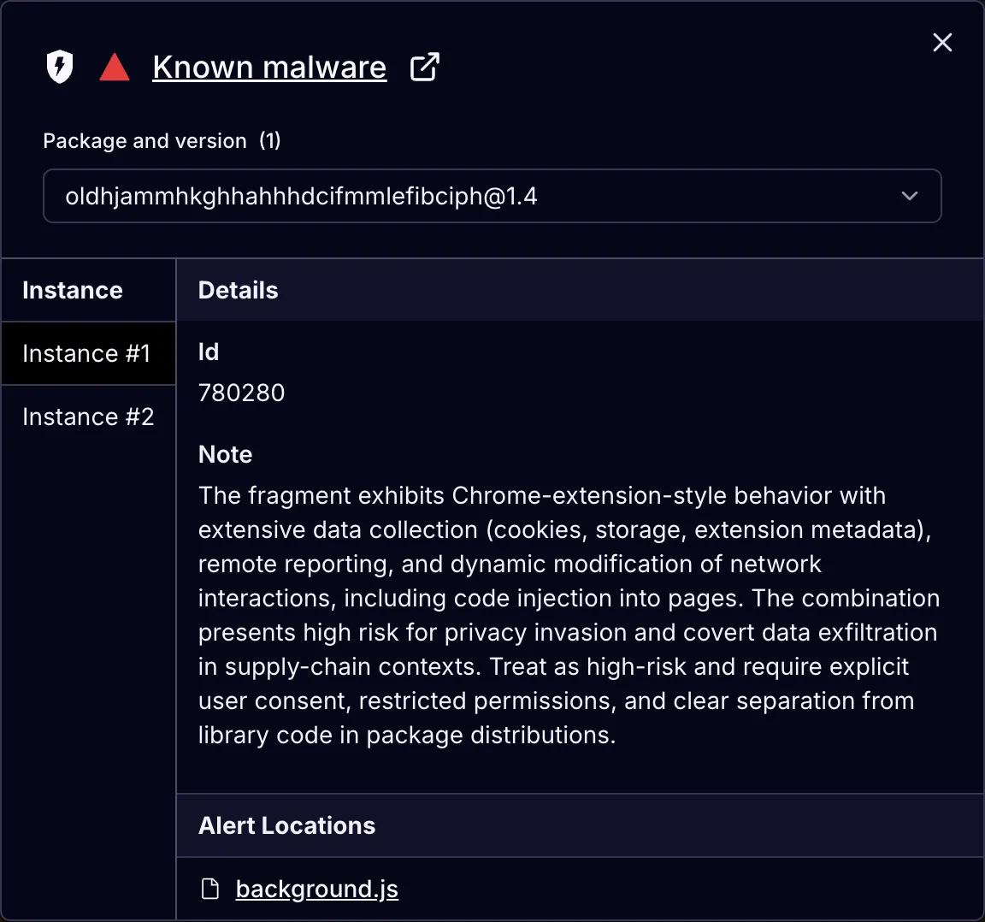Select the Instance #1 tab
Viewport: 985px width, 922px height.
[87, 353]
